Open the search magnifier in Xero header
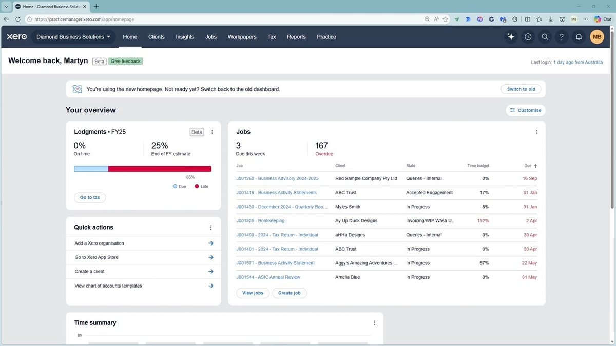The image size is (616, 346). point(545,37)
